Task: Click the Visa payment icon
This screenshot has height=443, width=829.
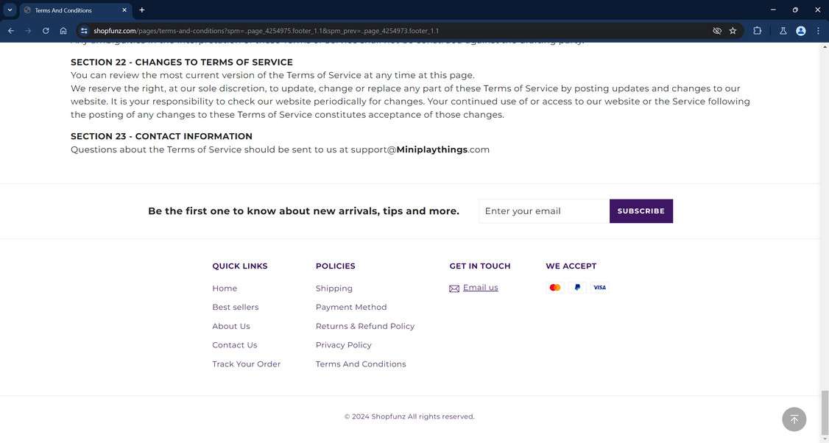Action: tap(599, 288)
